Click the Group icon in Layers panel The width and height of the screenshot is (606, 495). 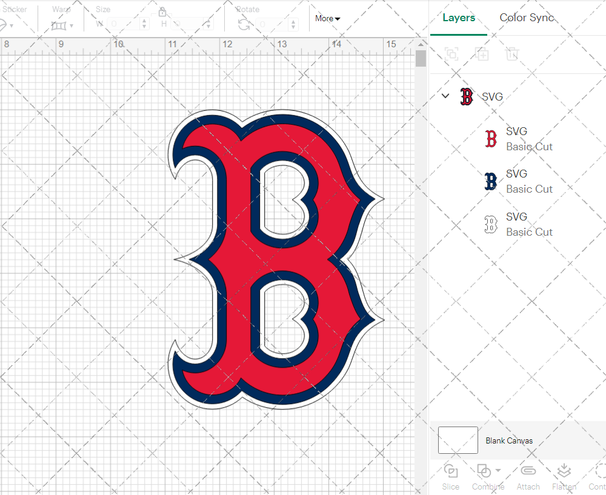pyautogui.click(x=451, y=54)
